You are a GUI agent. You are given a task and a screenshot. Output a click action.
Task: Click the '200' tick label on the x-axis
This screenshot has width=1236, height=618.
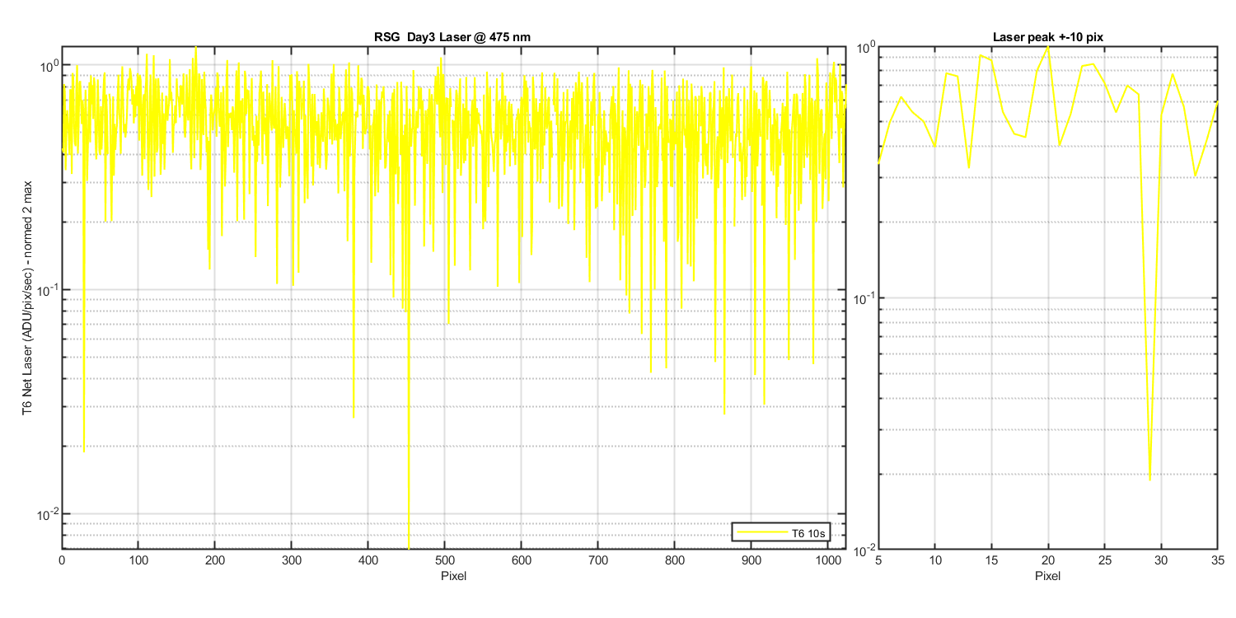click(215, 561)
